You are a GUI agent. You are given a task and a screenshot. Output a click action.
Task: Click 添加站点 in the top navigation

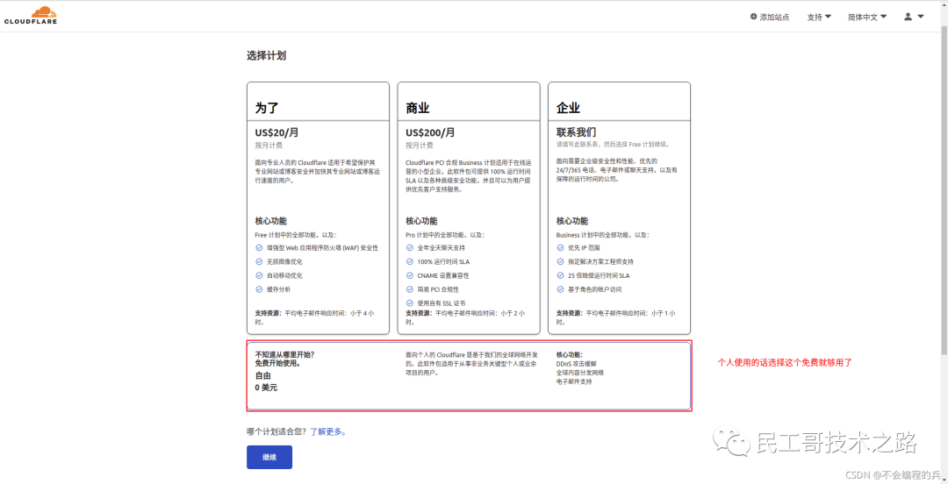pyautogui.click(x=773, y=17)
